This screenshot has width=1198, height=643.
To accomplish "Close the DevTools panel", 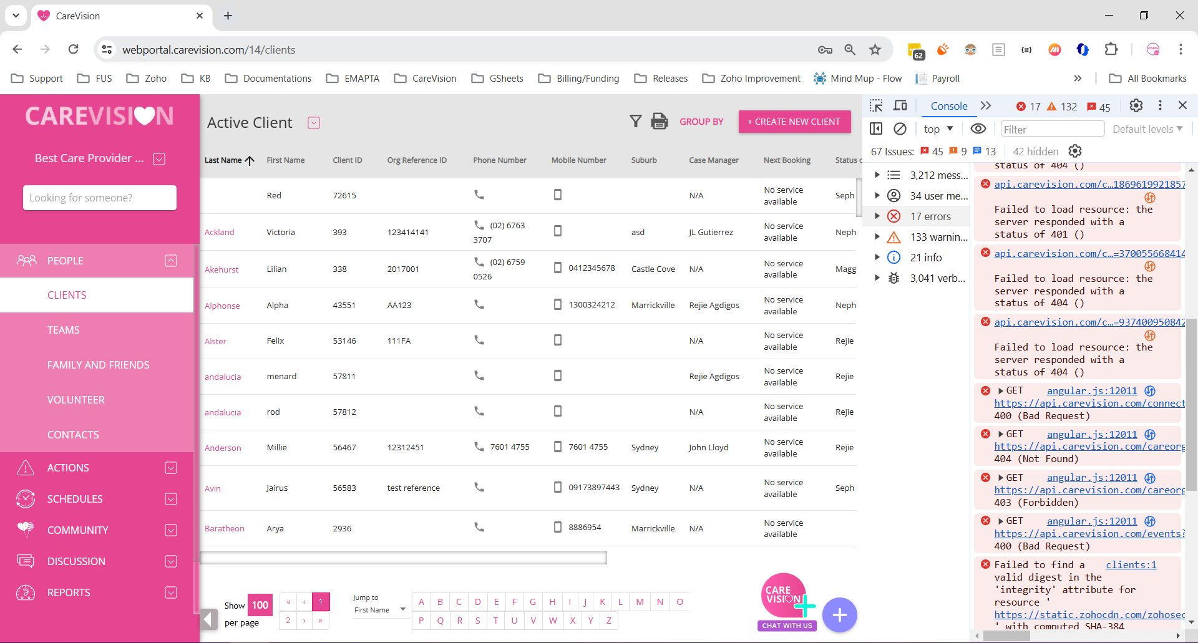I will tap(1182, 105).
